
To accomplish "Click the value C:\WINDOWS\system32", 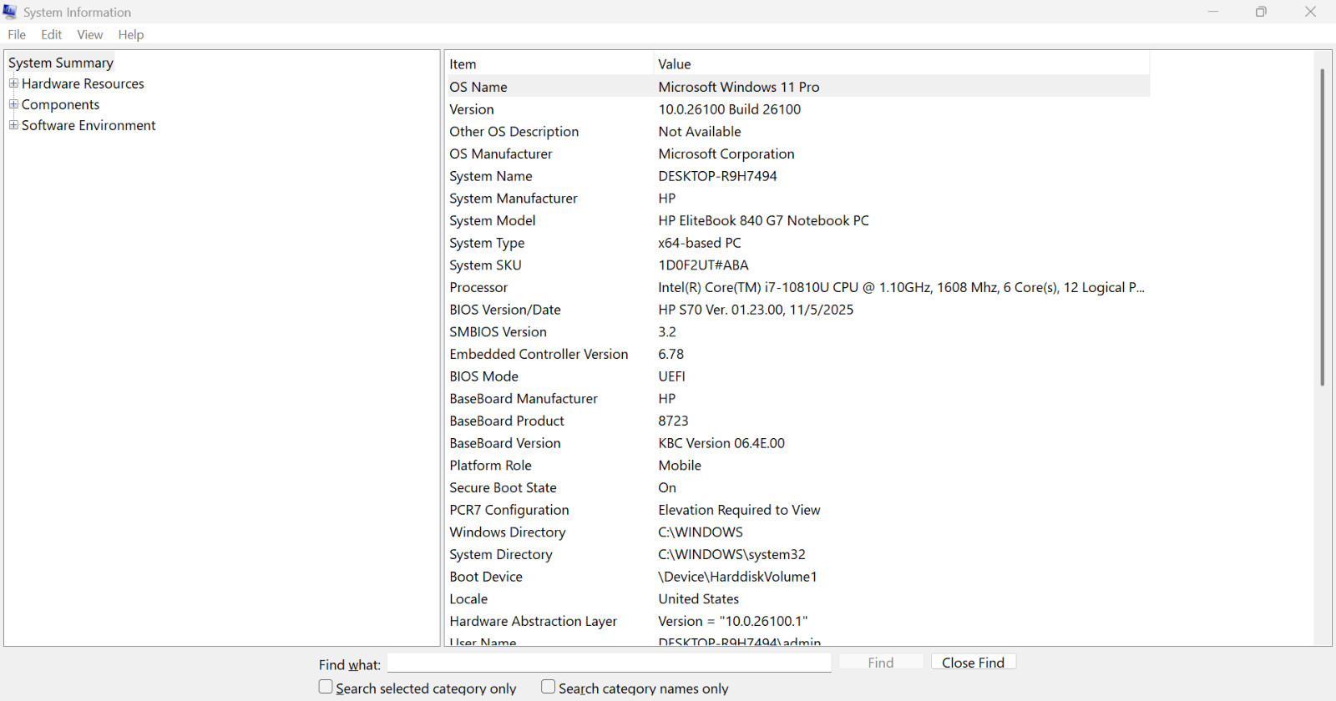I will pos(732,555).
